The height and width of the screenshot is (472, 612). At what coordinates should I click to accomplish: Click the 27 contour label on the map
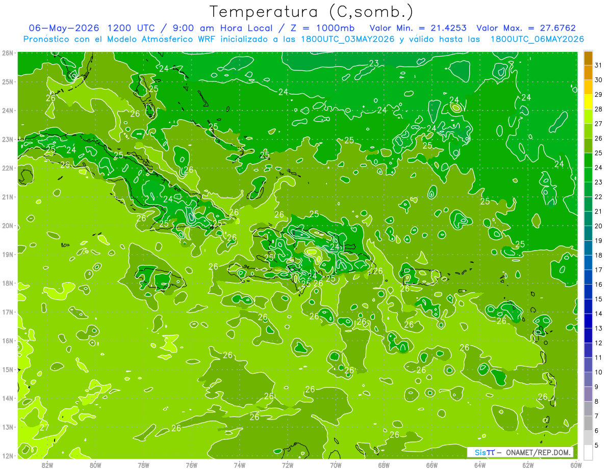tap(44, 427)
